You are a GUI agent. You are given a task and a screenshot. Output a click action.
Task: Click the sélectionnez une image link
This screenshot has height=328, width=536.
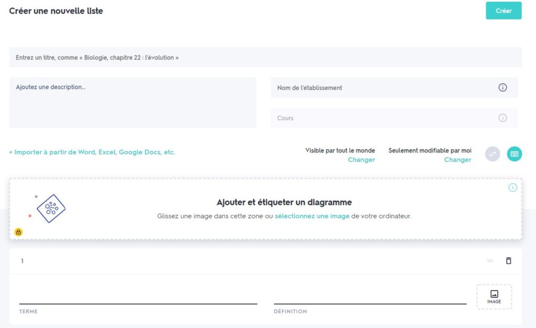point(312,215)
